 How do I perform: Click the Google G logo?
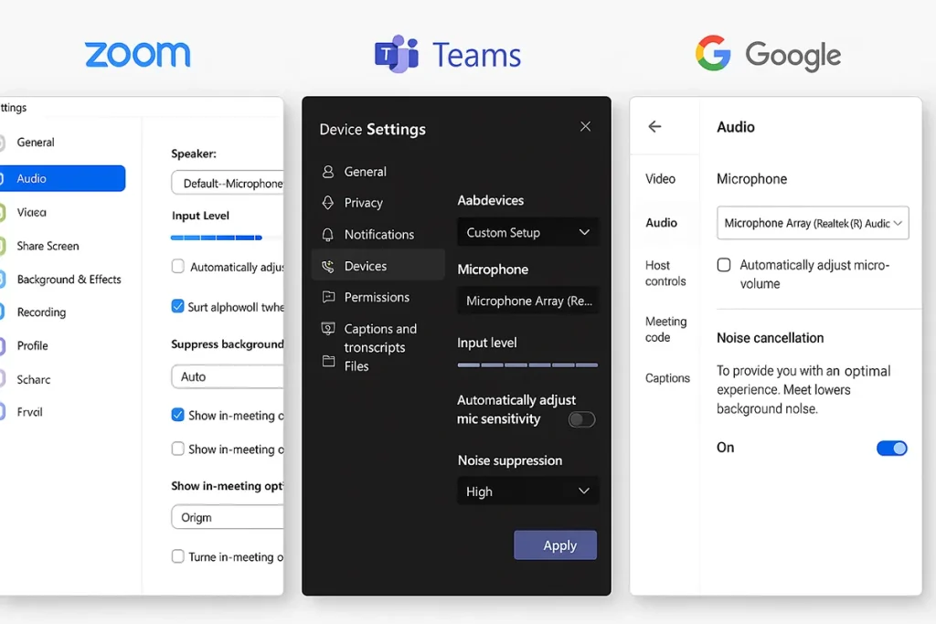[x=713, y=53]
